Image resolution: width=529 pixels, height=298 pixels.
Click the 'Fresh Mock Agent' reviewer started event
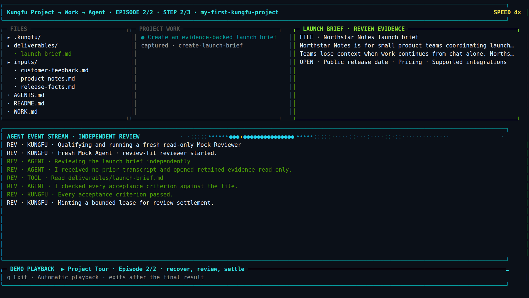[x=112, y=153]
